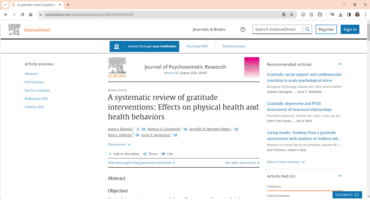Click the Elsevier tree logo

tap(117, 67)
